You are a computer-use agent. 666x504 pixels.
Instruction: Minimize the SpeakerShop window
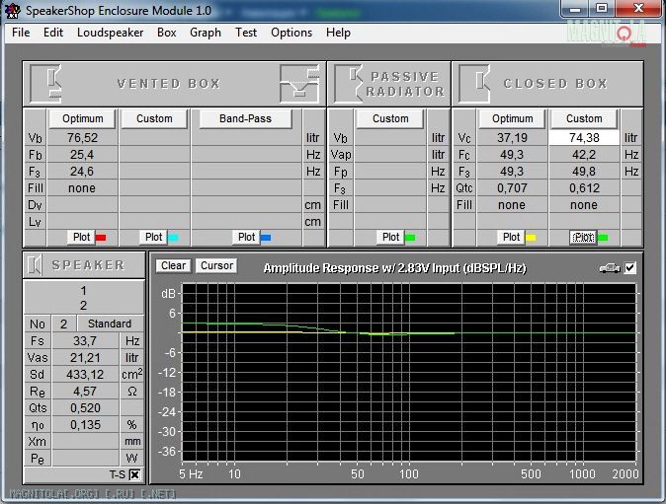pos(575,9)
